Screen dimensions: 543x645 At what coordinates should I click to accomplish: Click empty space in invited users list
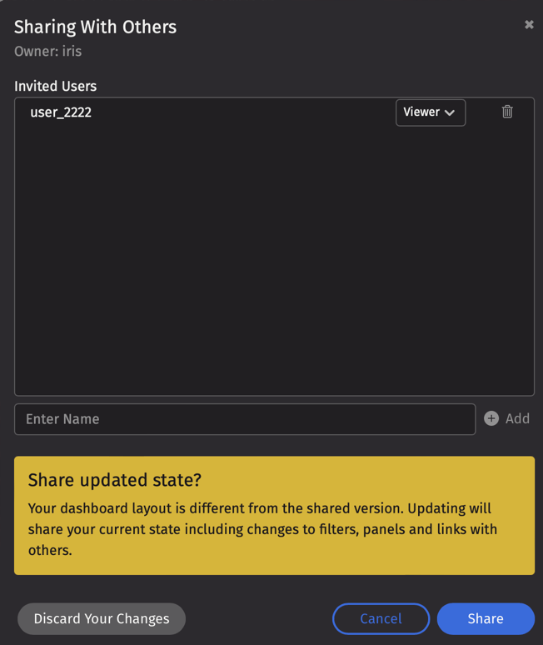[x=274, y=267]
